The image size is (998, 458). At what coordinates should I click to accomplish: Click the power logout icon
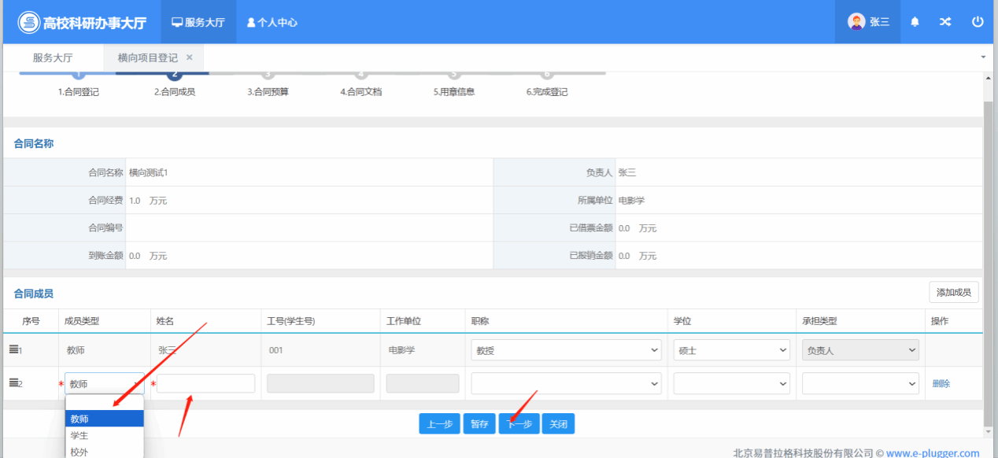(x=978, y=22)
